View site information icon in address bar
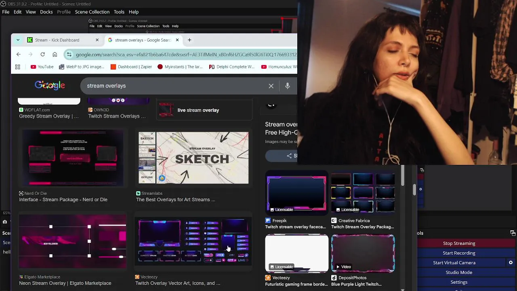Viewport: 517px width, 291px height. tap(69, 55)
